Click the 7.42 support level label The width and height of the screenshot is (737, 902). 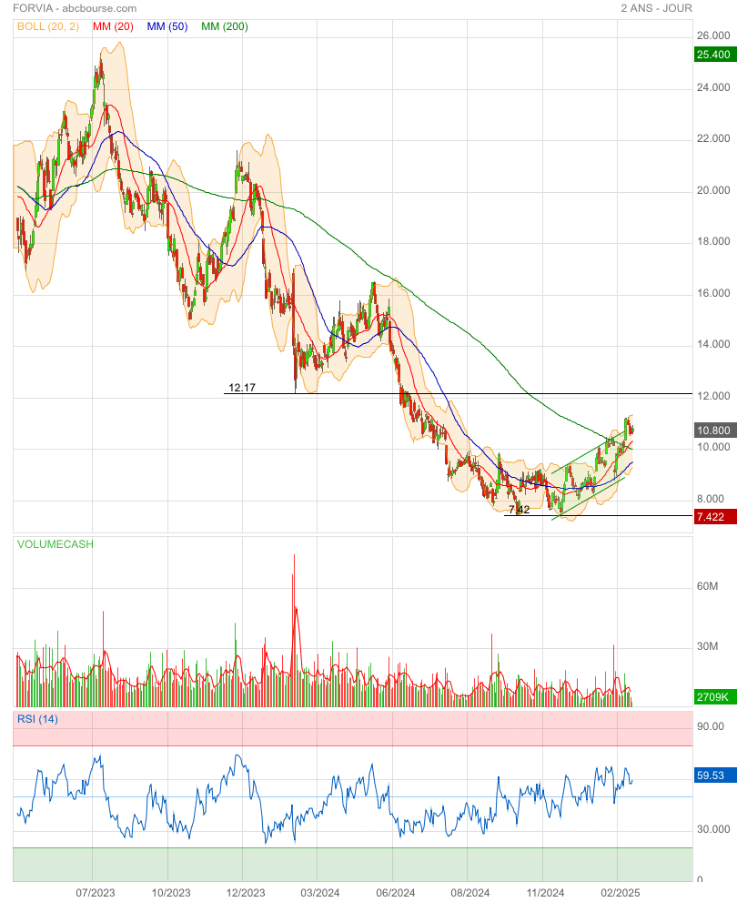pos(520,510)
